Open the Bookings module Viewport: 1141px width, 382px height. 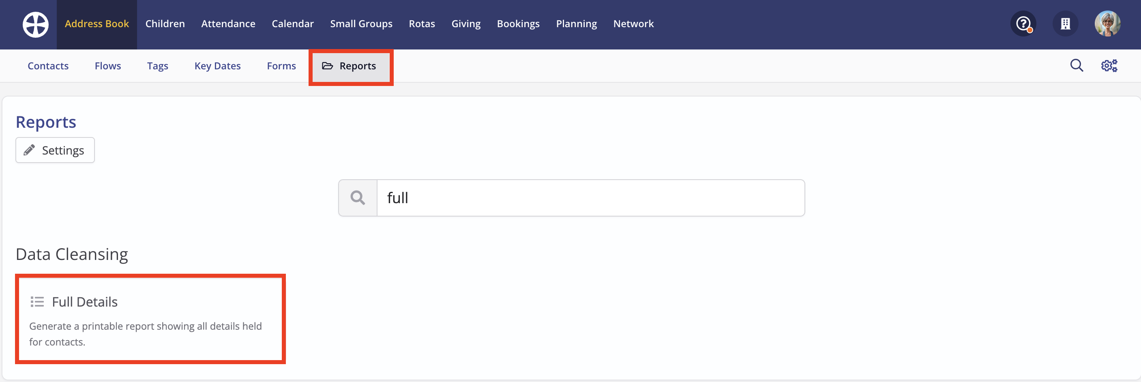[x=518, y=24]
